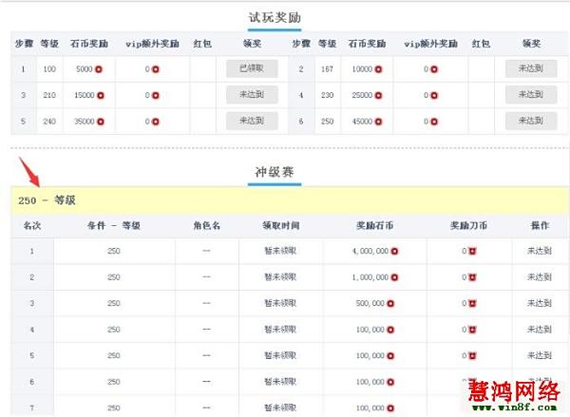Screen dimensions: 570x417
Task: Click coin icon next to 45000 reward
Action: [x=378, y=122]
